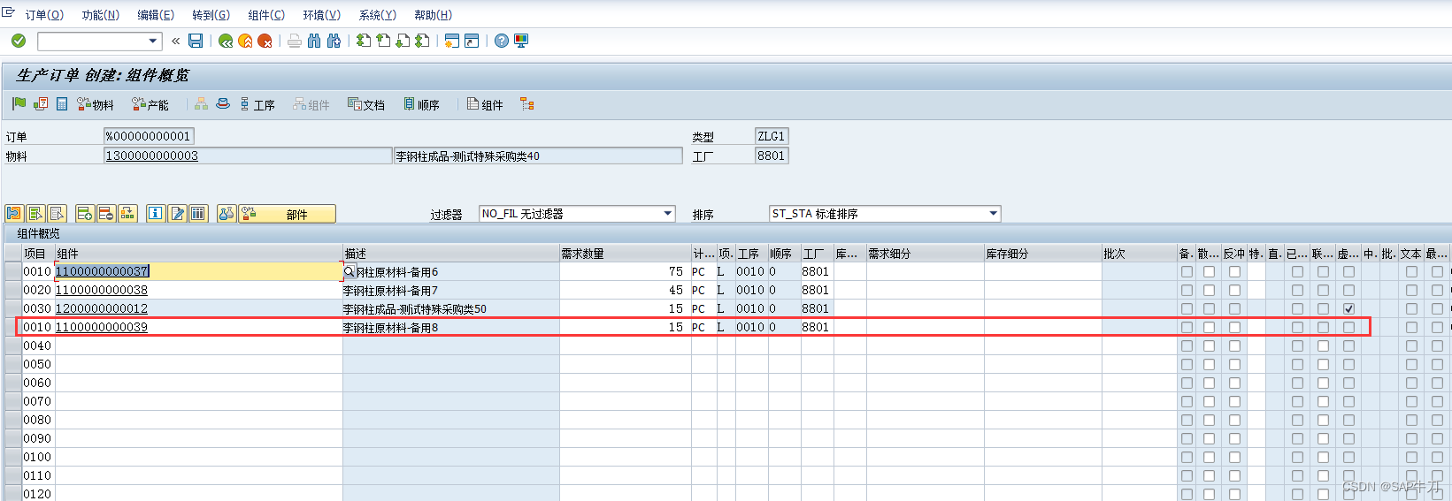
Task: Click the green Back arrow icon
Action: pyautogui.click(x=226, y=41)
